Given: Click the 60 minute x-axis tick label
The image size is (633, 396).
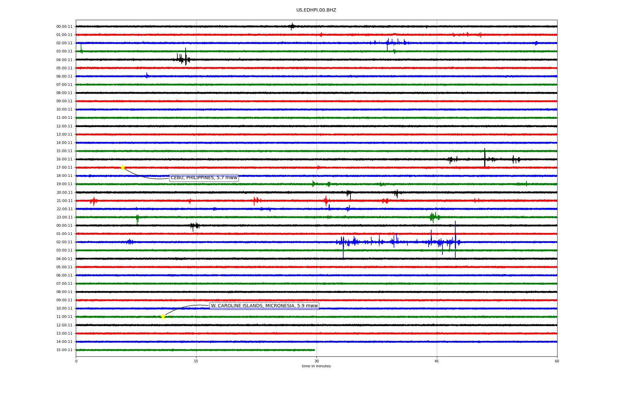Looking at the screenshot, I should (557, 361).
